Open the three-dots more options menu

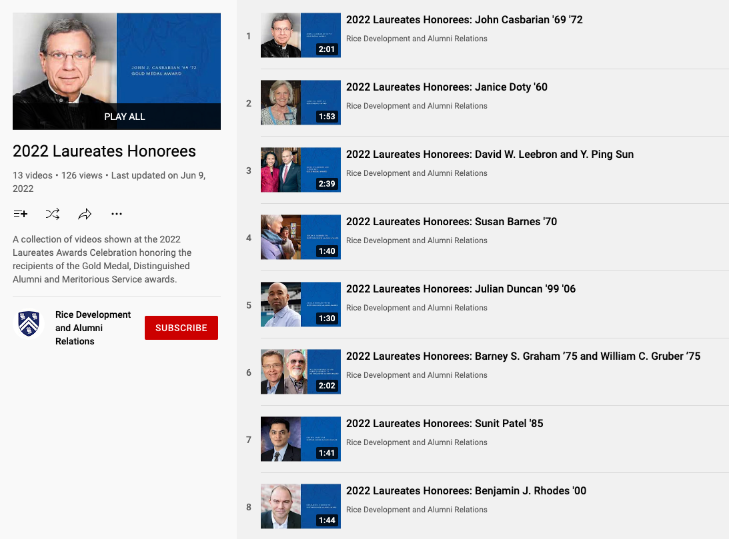click(x=117, y=214)
